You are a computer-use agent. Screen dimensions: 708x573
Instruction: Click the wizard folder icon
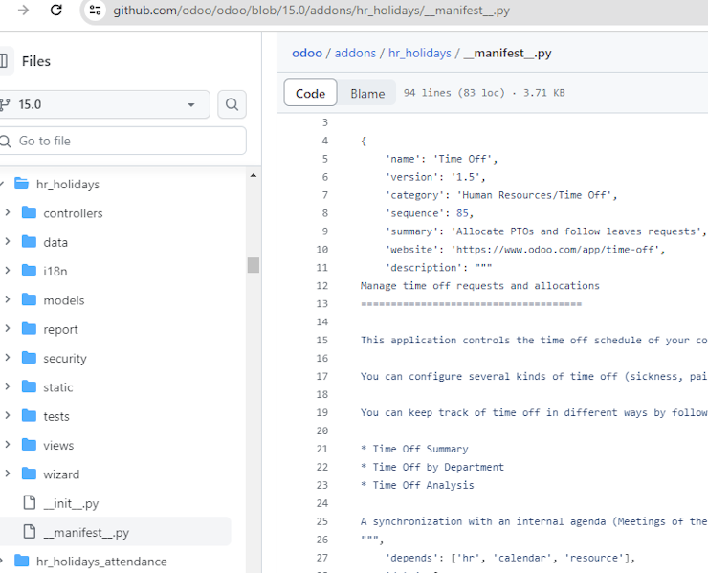(29, 474)
